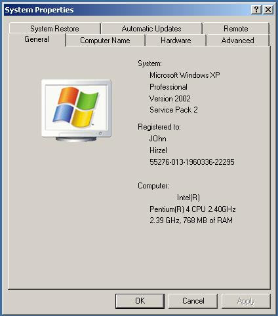This screenshot has width=278, height=316.
Task: Switch to the System Restore tab
Action: tap(54, 29)
